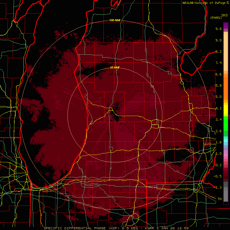The image size is (230, 230).
Task: Select the 0.2 scale value
Action: pyautogui.click(x=218, y=165)
